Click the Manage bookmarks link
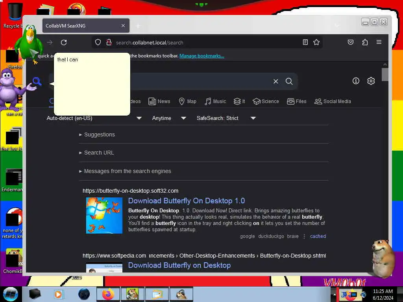The width and height of the screenshot is (403, 302). coord(202,56)
